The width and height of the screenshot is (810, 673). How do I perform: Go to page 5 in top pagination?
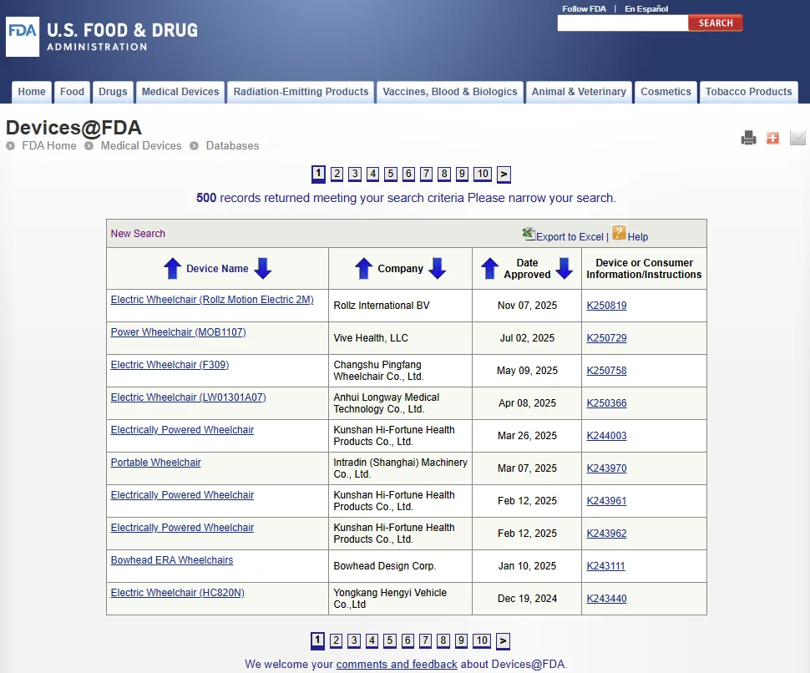(x=391, y=174)
